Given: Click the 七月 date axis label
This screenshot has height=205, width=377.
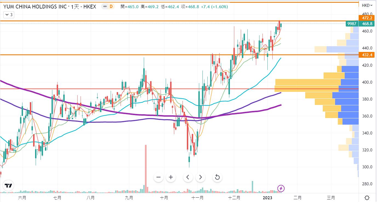Looking at the screenshot, I should click(x=57, y=198).
